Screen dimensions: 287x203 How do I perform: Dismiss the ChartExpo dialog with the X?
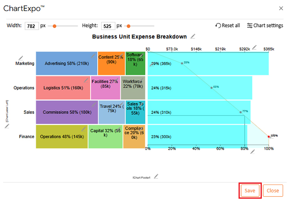pyautogui.click(x=281, y=8)
